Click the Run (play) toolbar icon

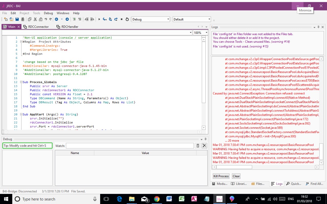tap(99, 19)
